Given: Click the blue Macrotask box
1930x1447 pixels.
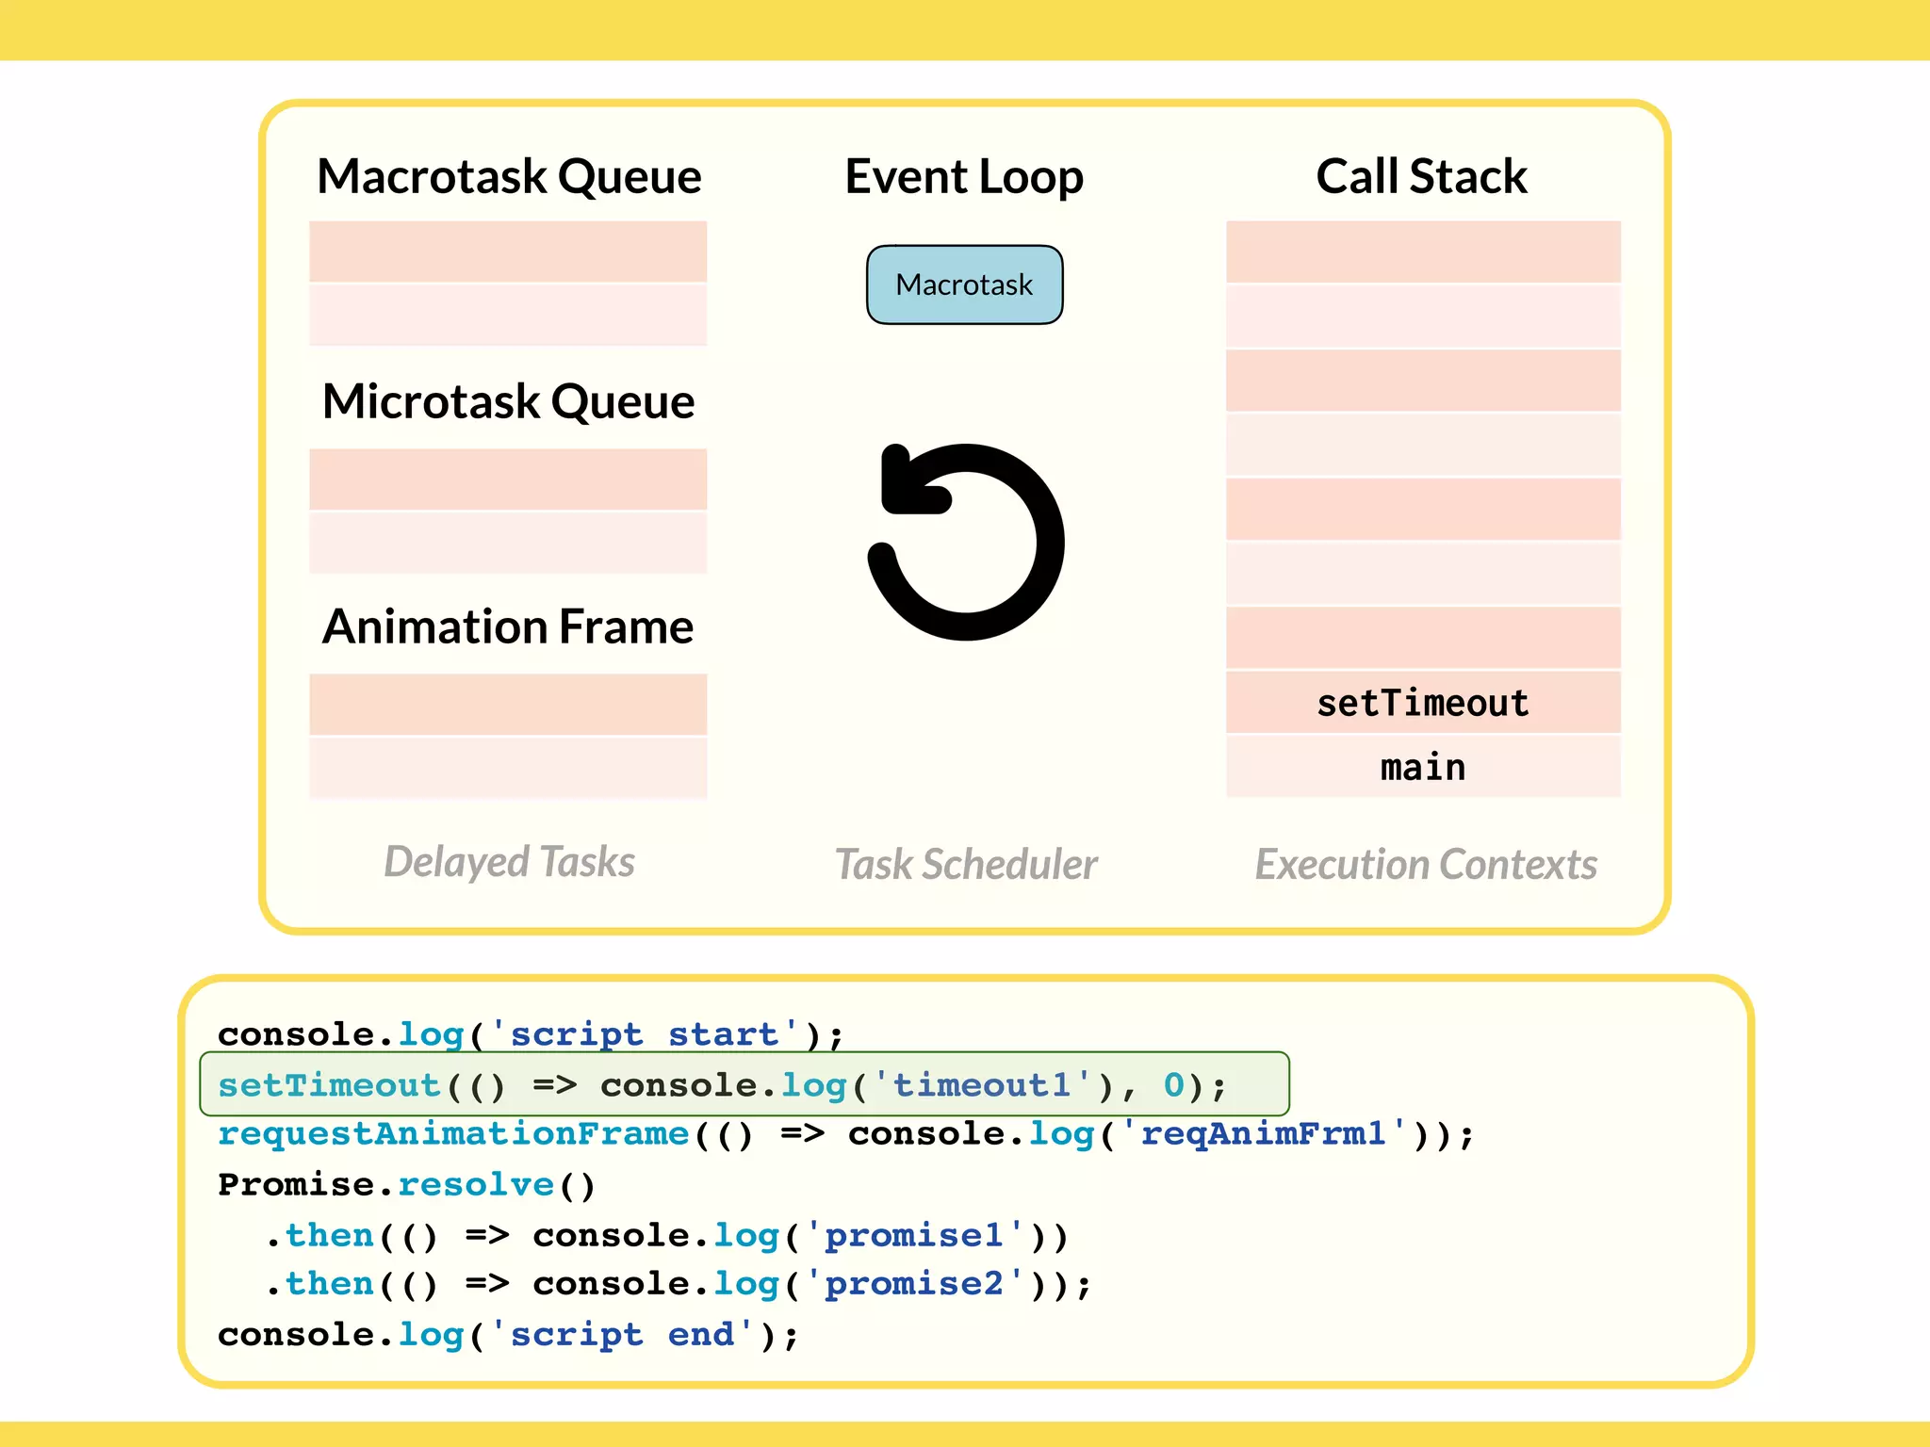Looking at the screenshot, I should pyautogui.click(x=964, y=285).
